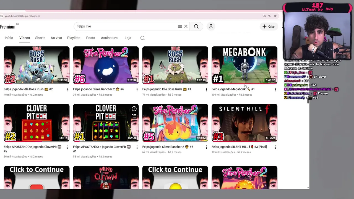The height and width of the screenshot is (199, 354).
Task: Open options menu for CloverPit #1
Action: point(137,147)
